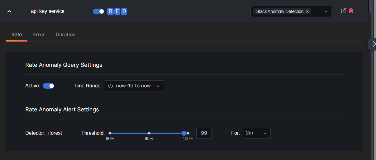Click the threshold value input field
376x160 pixels.
(x=204, y=133)
